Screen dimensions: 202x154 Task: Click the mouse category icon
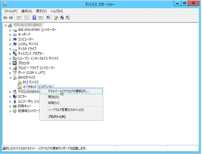pos(15,92)
